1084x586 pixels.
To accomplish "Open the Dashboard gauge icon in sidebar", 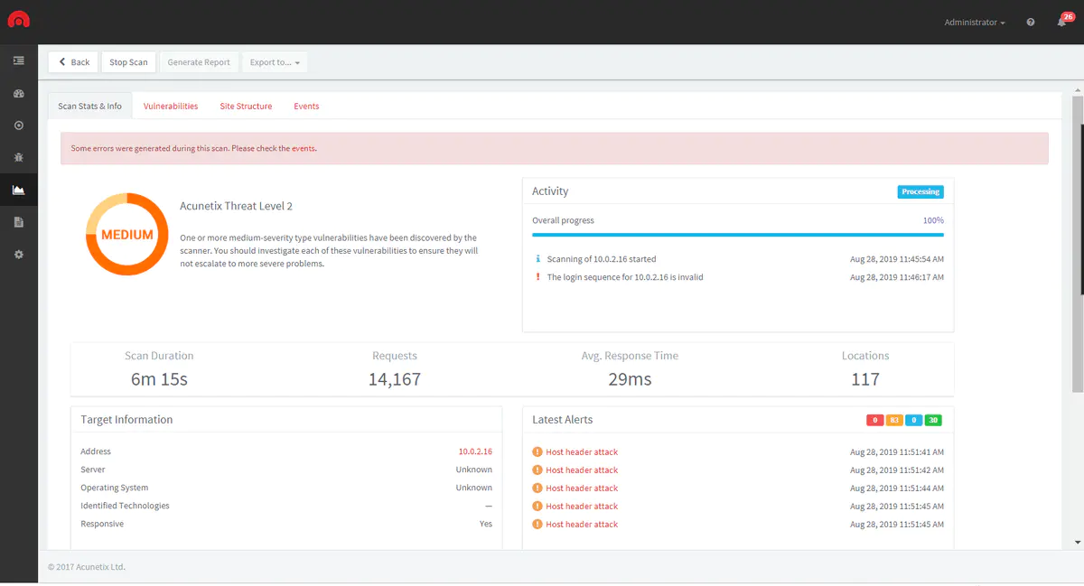I will [19, 93].
